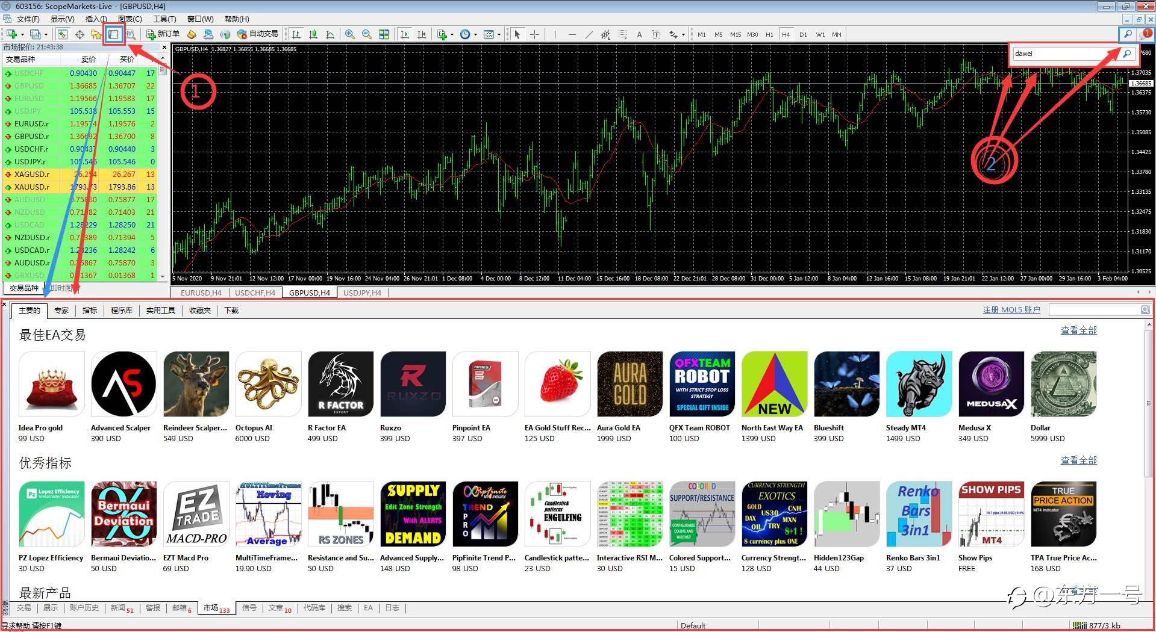The height and width of the screenshot is (632, 1156).
Task: Toggle the Data Window crosshair-circle icon
Action: coord(79,34)
